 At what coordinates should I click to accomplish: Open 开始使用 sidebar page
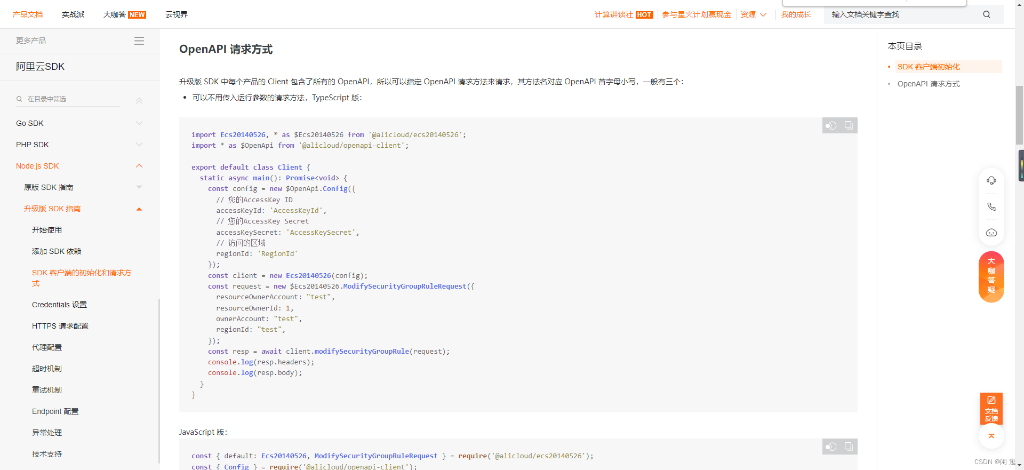pos(47,230)
